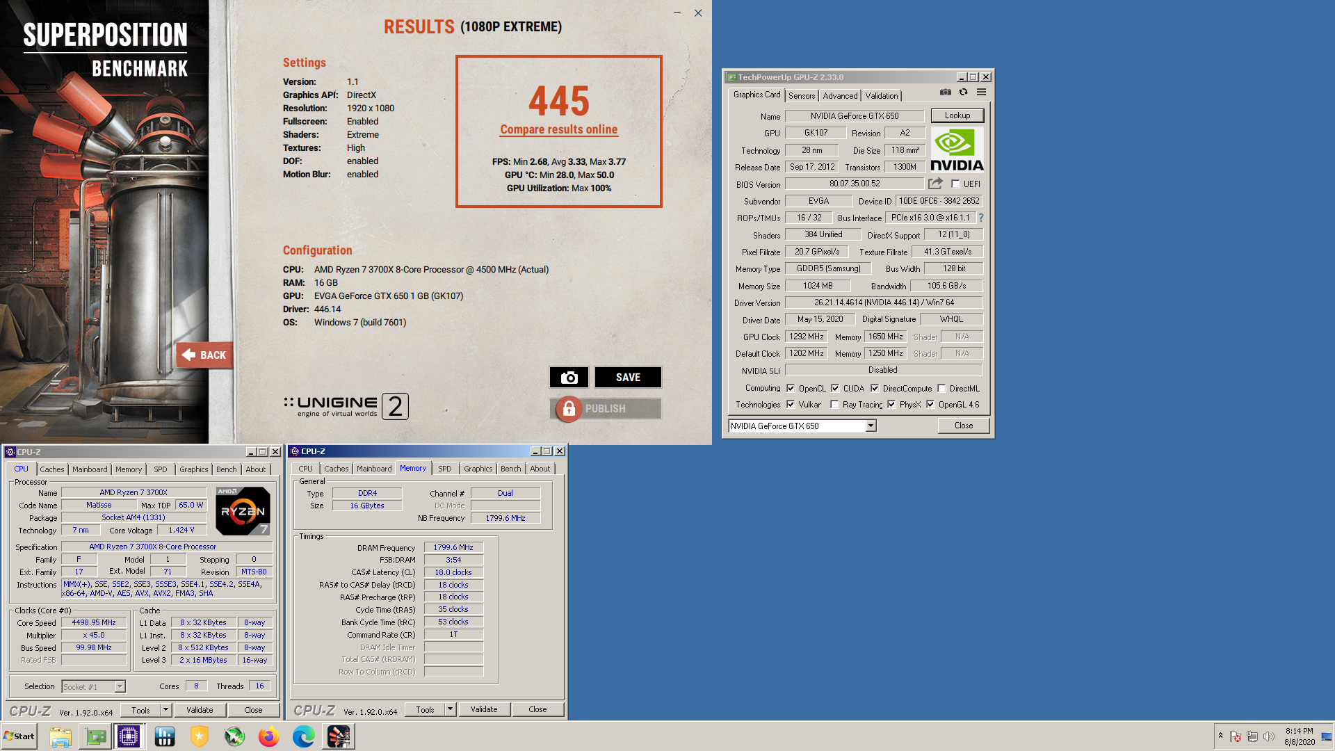Click the Lookup button in GPU-Z
1335x751 pixels.
[957, 115]
